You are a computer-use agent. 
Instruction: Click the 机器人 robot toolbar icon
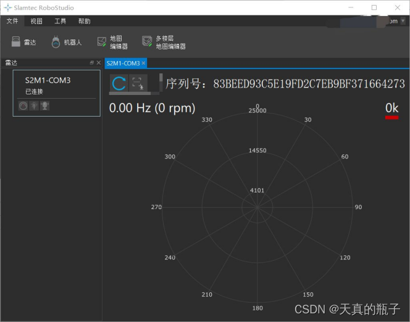tap(67, 42)
